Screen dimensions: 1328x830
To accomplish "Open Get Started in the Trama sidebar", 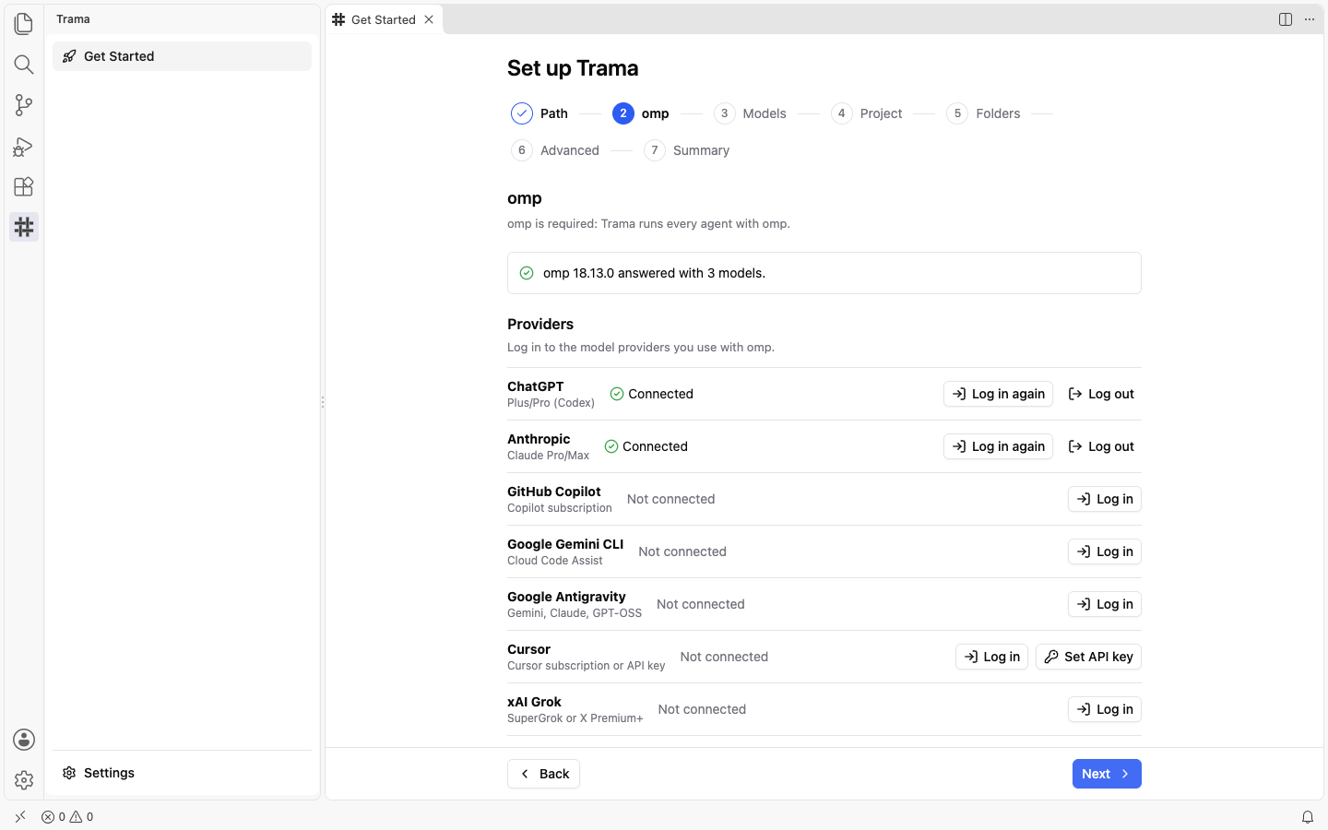I will point(182,56).
